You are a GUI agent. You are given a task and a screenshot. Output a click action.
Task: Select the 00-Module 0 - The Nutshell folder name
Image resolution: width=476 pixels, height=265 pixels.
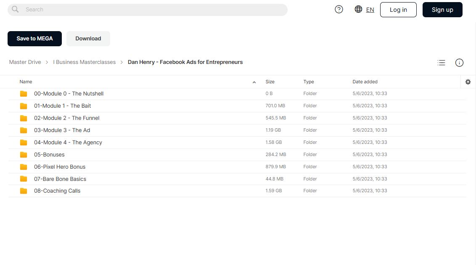(69, 93)
